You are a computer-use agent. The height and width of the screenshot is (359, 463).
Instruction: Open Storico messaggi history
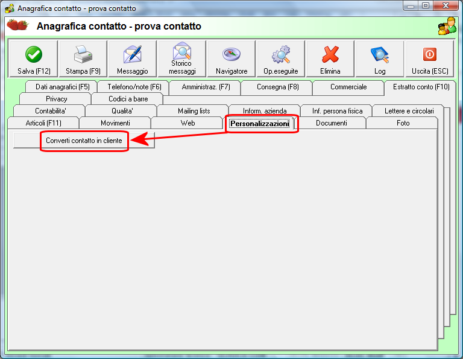182,59
